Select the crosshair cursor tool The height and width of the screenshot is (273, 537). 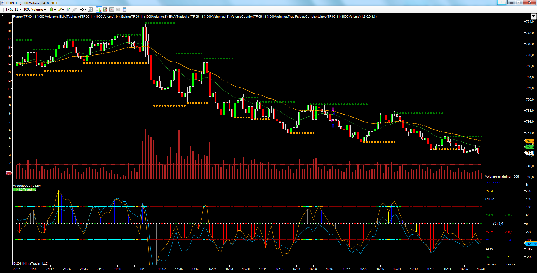pyautogui.click(x=82, y=10)
